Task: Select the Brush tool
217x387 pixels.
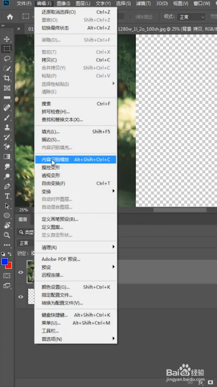Action: coord(7,118)
